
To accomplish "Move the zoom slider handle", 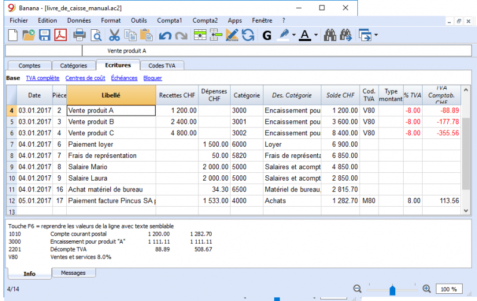I will [392, 290].
